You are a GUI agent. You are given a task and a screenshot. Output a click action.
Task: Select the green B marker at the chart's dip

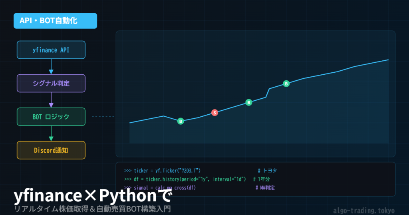pos(181,121)
